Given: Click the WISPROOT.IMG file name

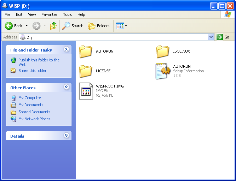Looking at the screenshot, I should (x=110, y=86).
